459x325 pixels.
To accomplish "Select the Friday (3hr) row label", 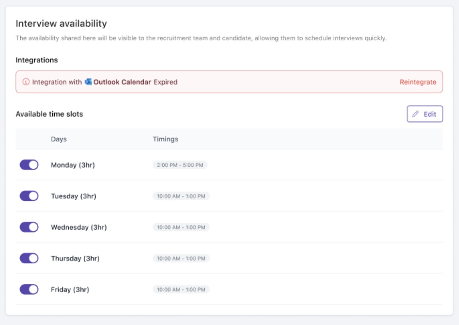I will coord(70,290).
